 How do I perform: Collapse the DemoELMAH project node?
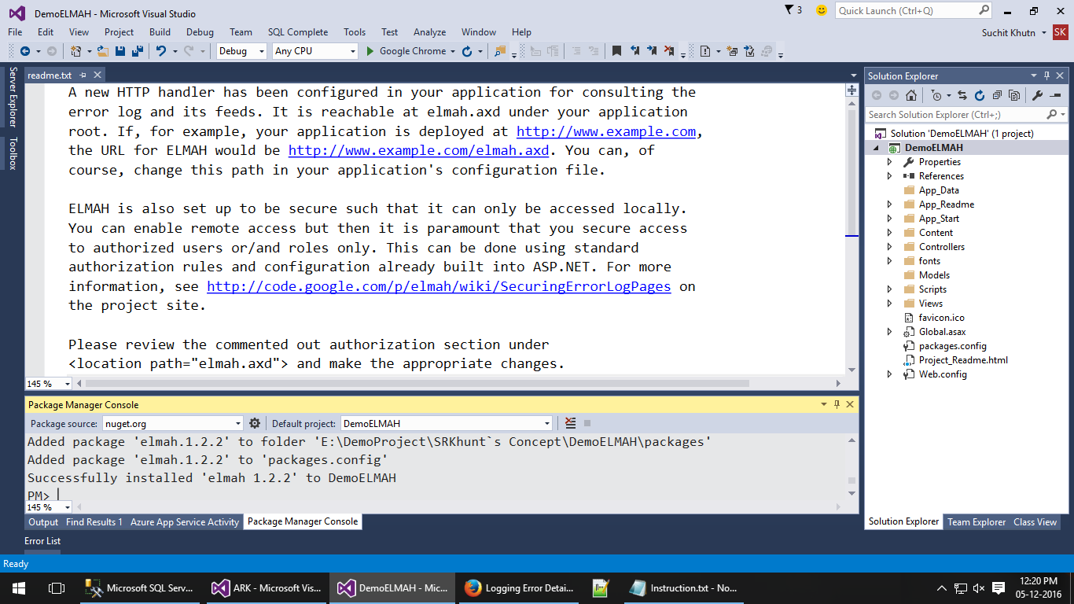pyautogui.click(x=876, y=148)
